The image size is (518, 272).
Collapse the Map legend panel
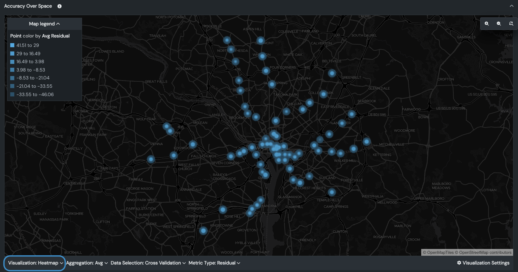[45, 24]
